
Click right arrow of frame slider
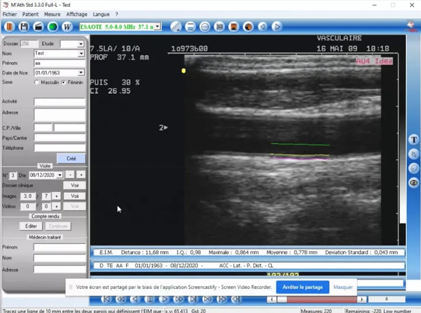point(361,299)
